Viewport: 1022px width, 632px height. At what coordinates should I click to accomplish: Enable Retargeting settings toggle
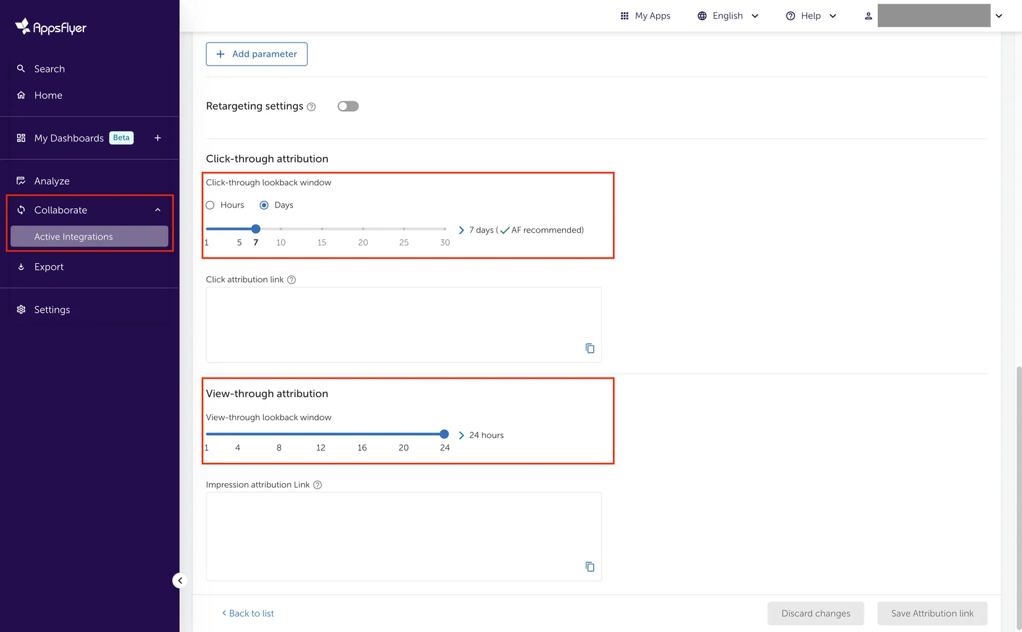point(348,106)
